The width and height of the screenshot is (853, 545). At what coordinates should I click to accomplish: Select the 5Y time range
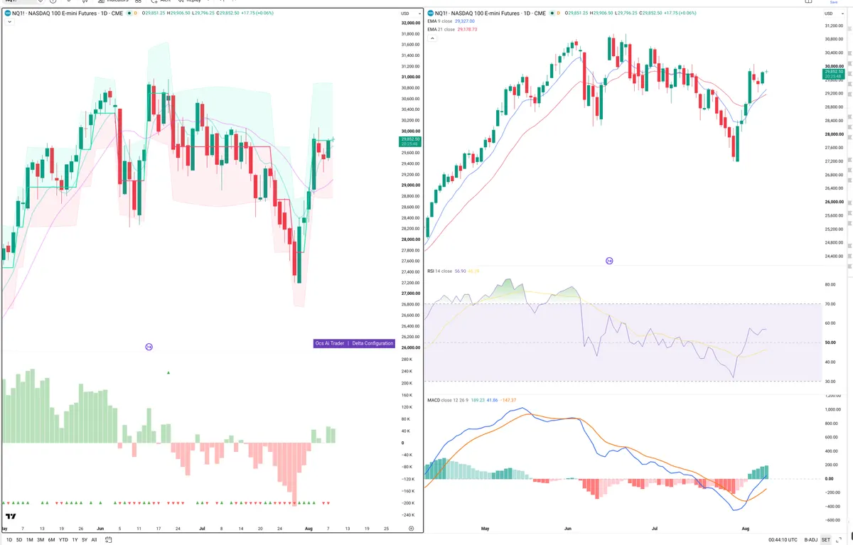pyautogui.click(x=85, y=539)
